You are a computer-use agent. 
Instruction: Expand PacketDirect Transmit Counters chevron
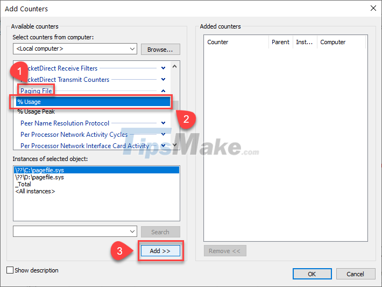(163, 79)
